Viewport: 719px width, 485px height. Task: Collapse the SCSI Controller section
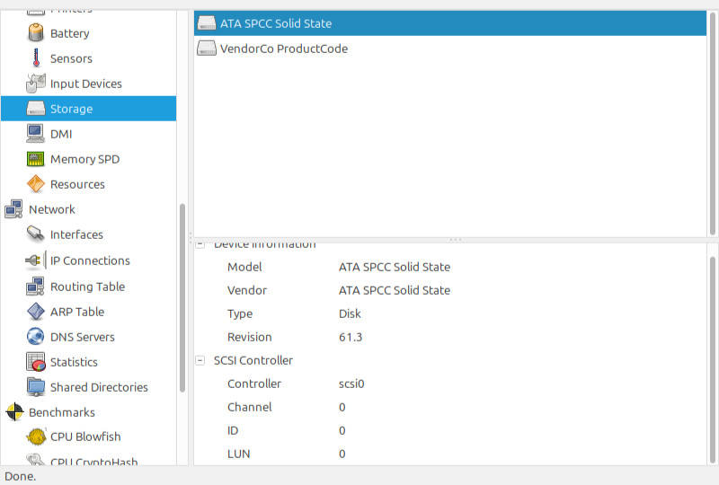(x=200, y=360)
